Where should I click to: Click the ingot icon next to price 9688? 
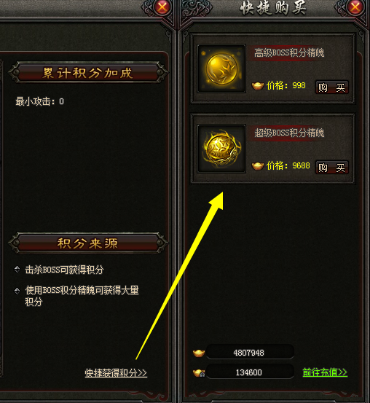coord(257,165)
